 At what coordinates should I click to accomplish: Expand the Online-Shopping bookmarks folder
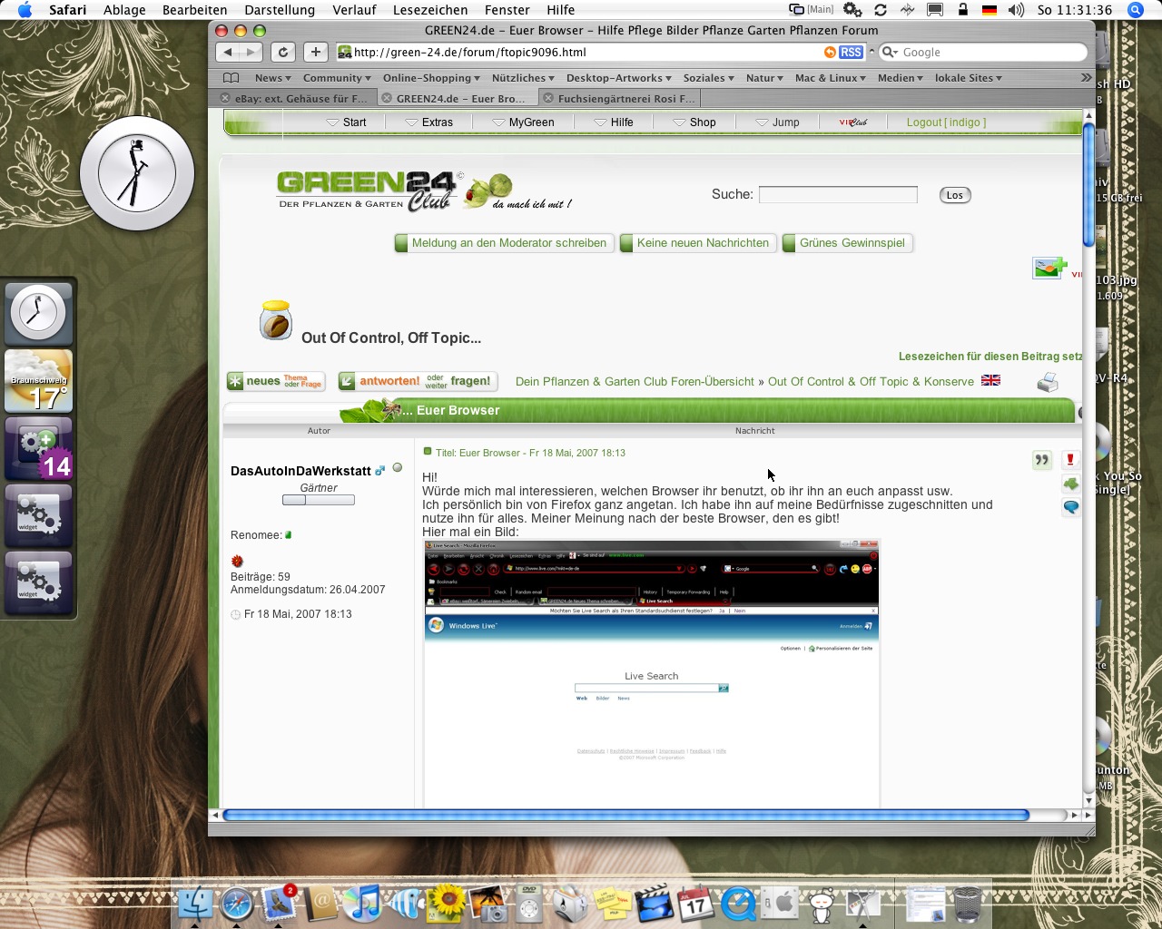pyautogui.click(x=431, y=78)
